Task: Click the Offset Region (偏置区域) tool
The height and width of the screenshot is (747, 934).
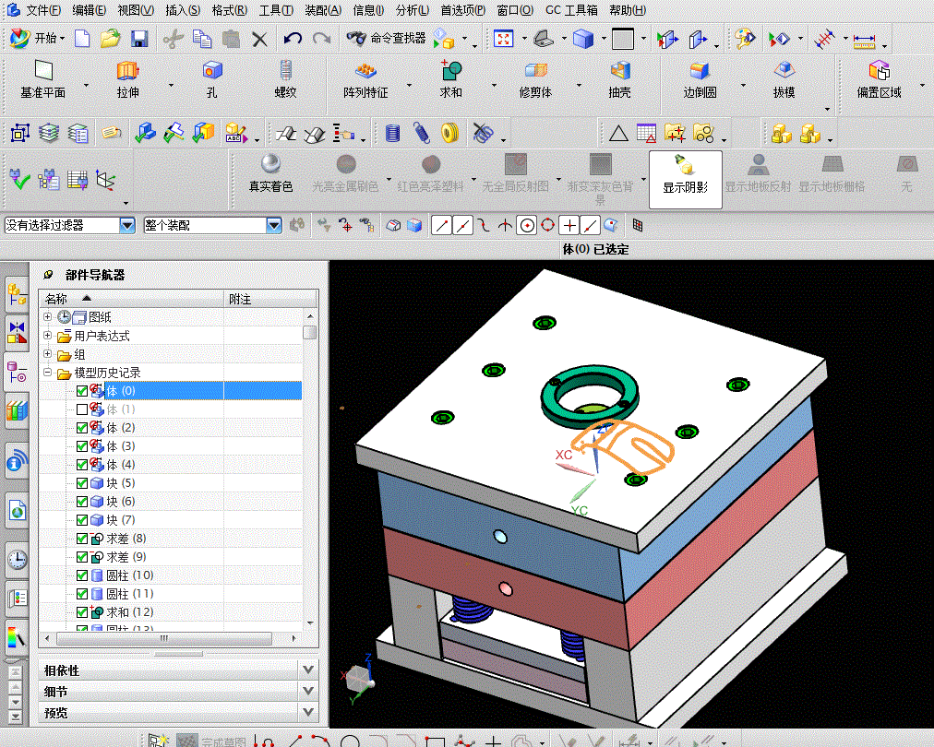Action: tap(880, 78)
